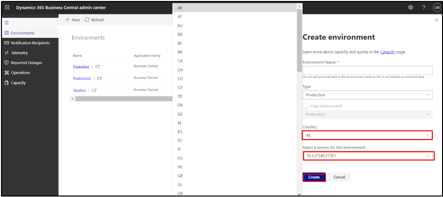
Task: Open the Production2 environment link
Action: 82,78
